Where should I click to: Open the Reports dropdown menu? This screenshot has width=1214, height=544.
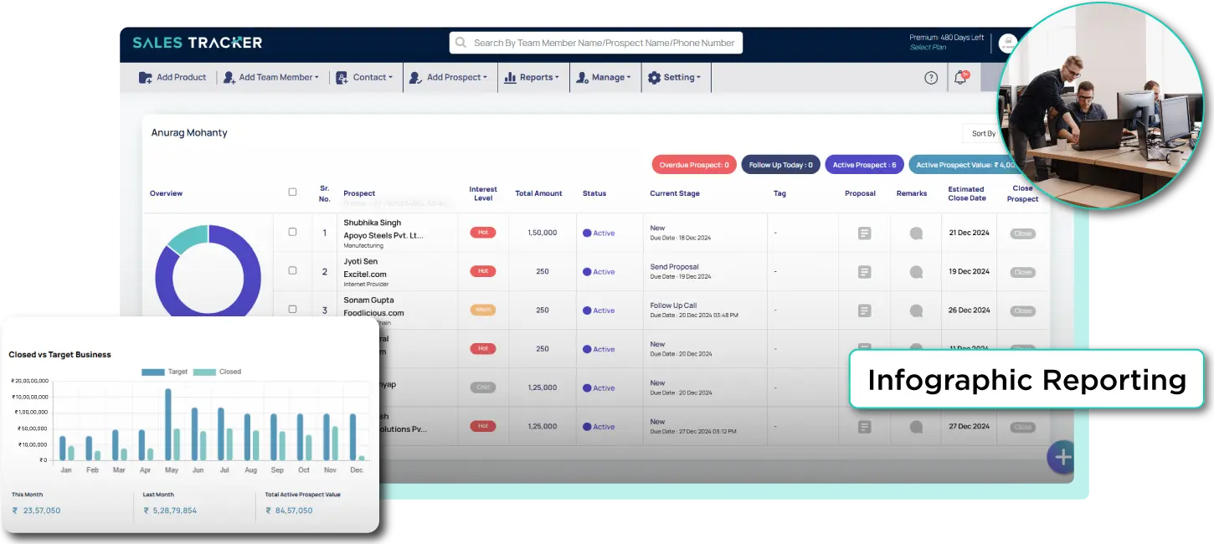[531, 78]
